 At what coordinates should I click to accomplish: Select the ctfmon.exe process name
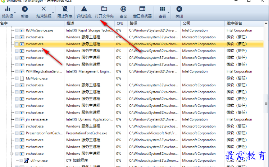pyautogui.click(x=39, y=161)
